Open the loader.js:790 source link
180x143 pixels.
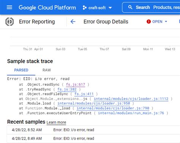pos(113,108)
